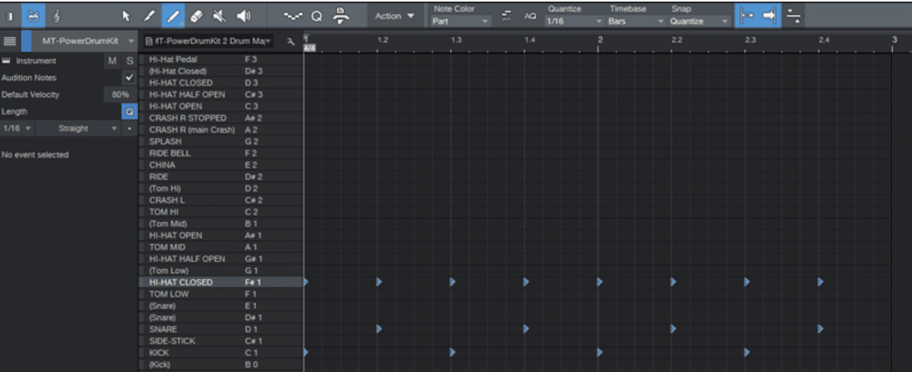Image resolution: width=912 pixels, height=372 pixels.
Task: Click the dot button beside Straight
Action: click(x=130, y=129)
